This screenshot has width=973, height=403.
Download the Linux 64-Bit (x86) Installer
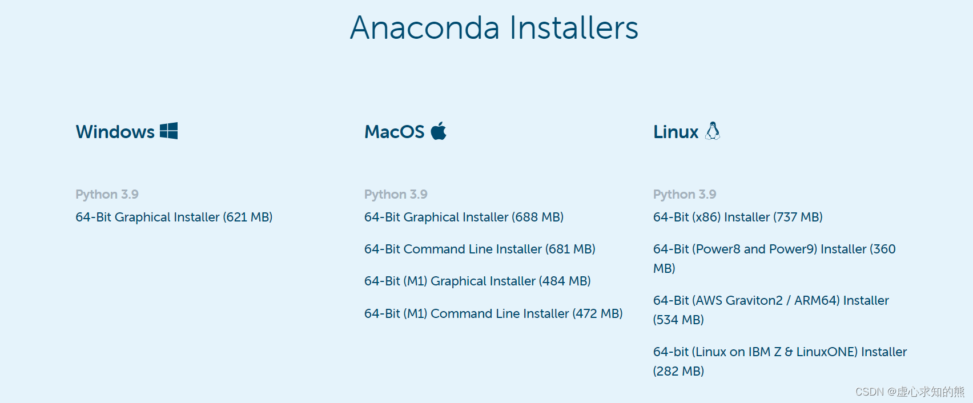coord(738,217)
